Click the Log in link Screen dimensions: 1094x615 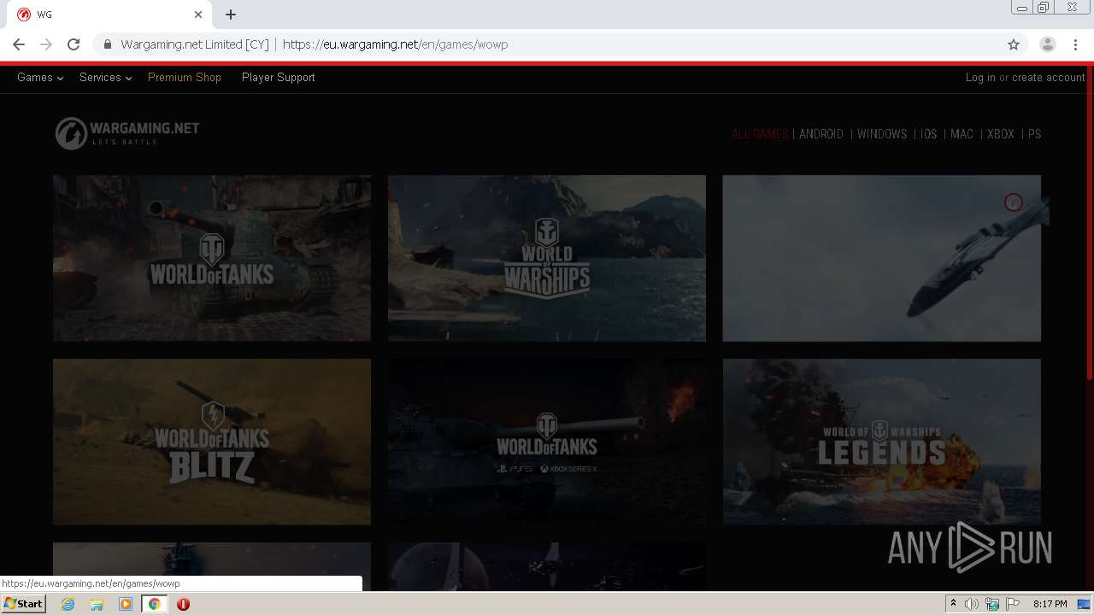pyautogui.click(x=980, y=77)
